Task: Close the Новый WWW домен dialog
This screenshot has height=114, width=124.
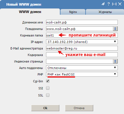Action: [x=120, y=4]
